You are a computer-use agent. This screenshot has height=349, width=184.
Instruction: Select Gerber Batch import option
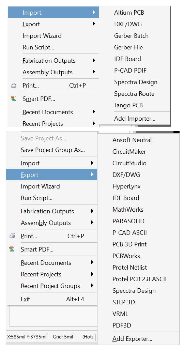131,36
